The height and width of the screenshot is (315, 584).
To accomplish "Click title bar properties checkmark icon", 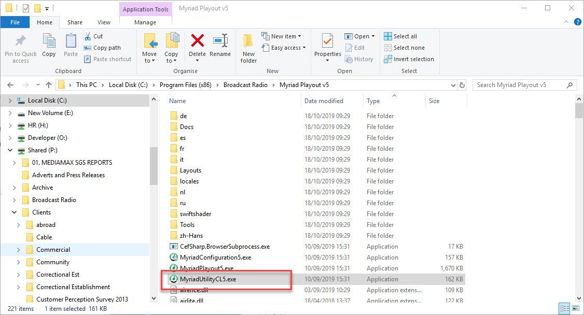I will coord(26,8).
